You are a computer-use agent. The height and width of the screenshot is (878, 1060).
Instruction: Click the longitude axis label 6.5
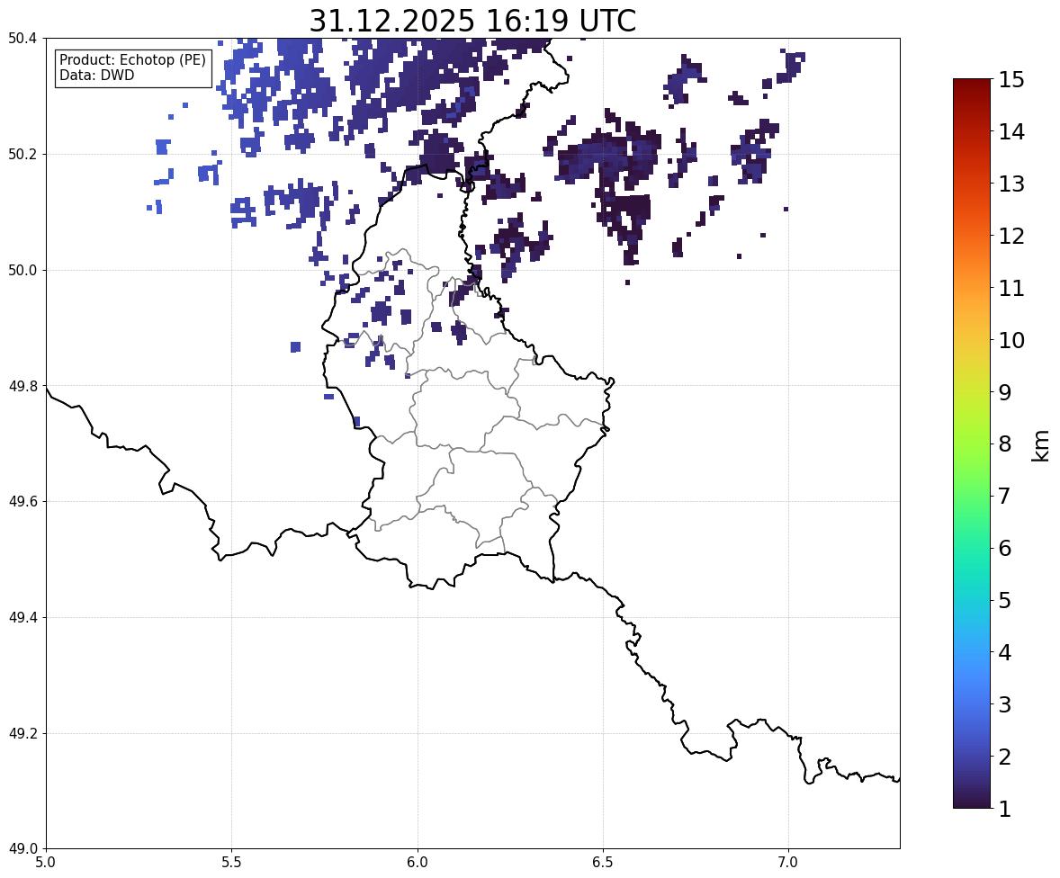click(603, 863)
